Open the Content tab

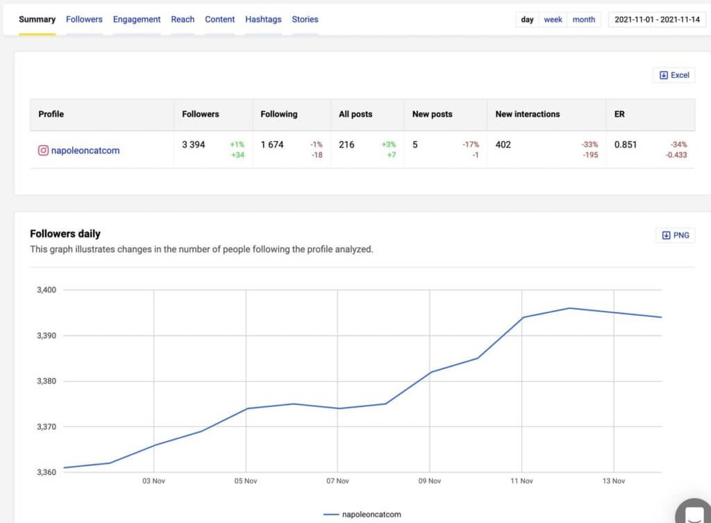(219, 19)
